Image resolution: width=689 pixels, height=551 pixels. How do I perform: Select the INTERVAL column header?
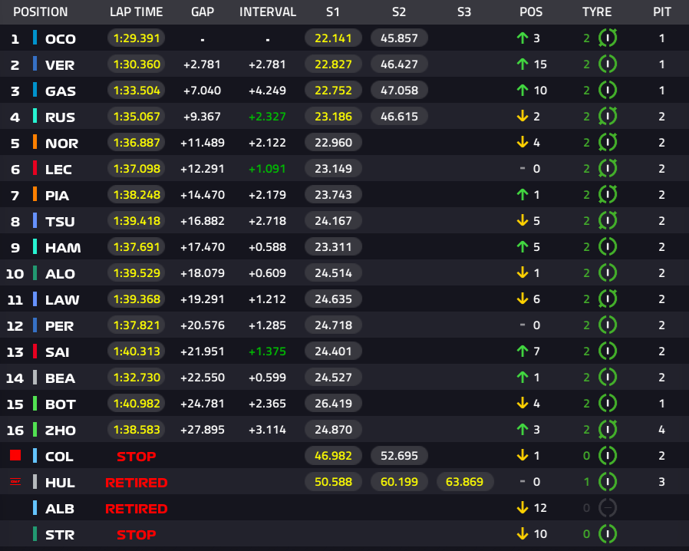[x=268, y=12]
